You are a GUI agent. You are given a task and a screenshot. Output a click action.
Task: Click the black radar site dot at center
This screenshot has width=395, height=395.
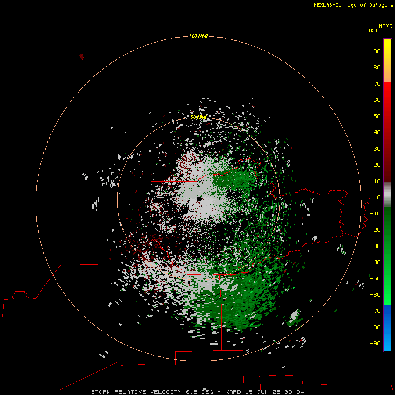coord(200,199)
